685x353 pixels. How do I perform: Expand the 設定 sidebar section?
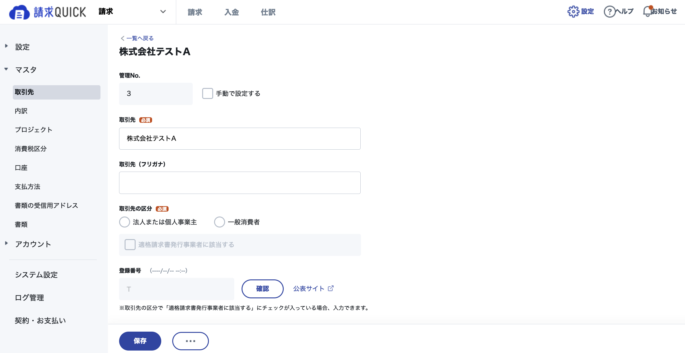pyautogui.click(x=6, y=46)
